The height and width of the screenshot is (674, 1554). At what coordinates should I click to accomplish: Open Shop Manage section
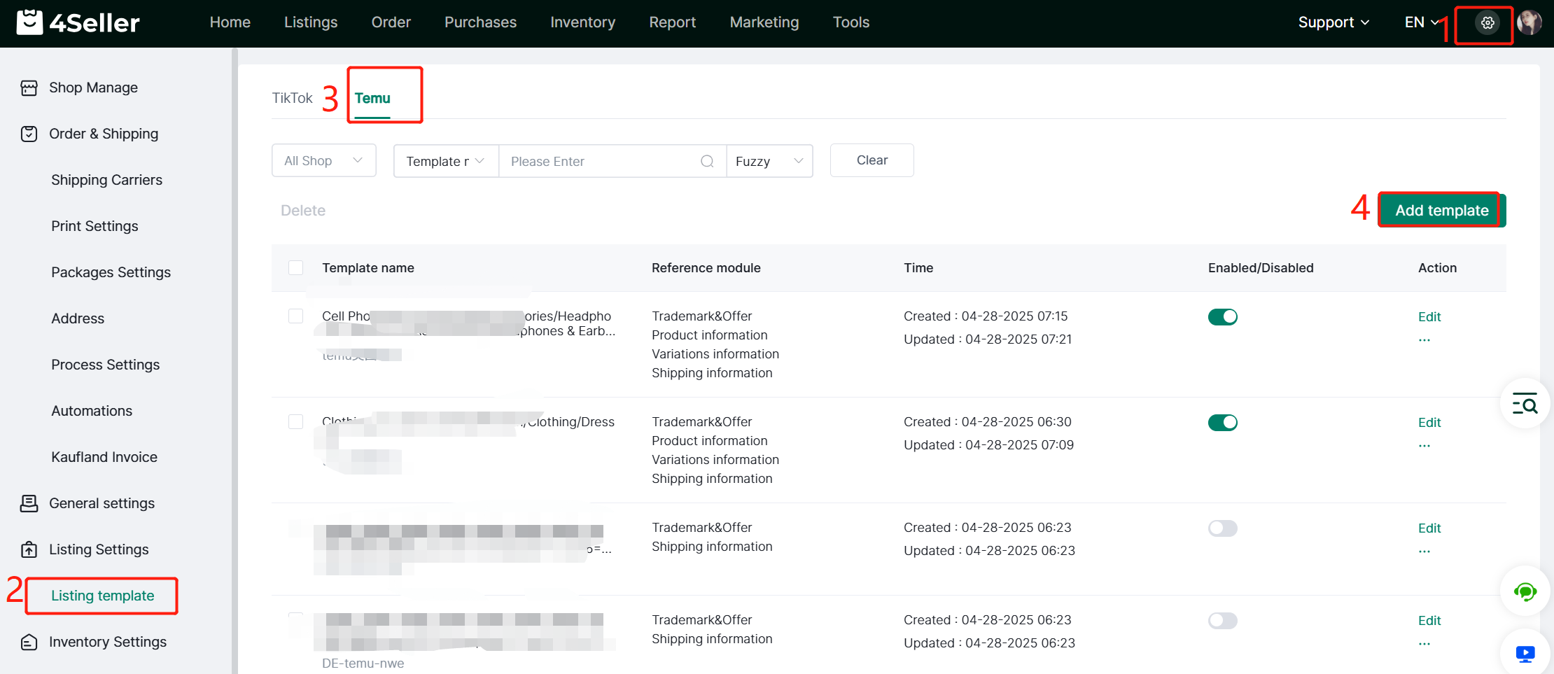pos(93,87)
